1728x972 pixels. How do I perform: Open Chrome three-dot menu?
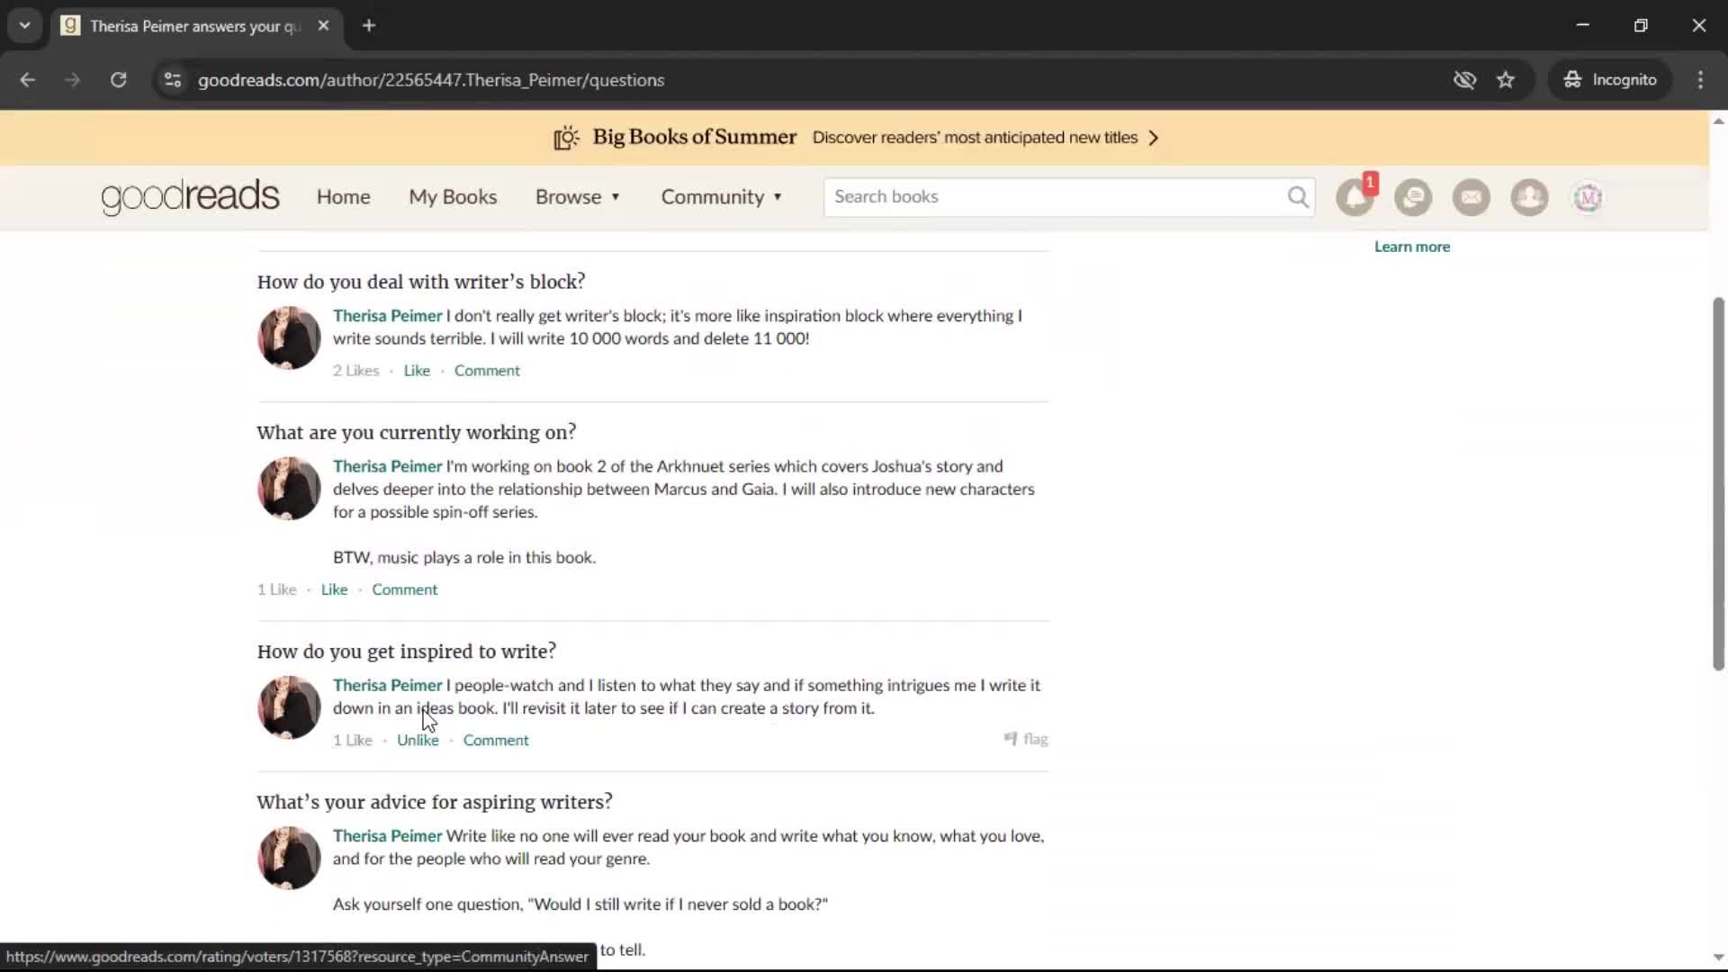click(x=1700, y=80)
